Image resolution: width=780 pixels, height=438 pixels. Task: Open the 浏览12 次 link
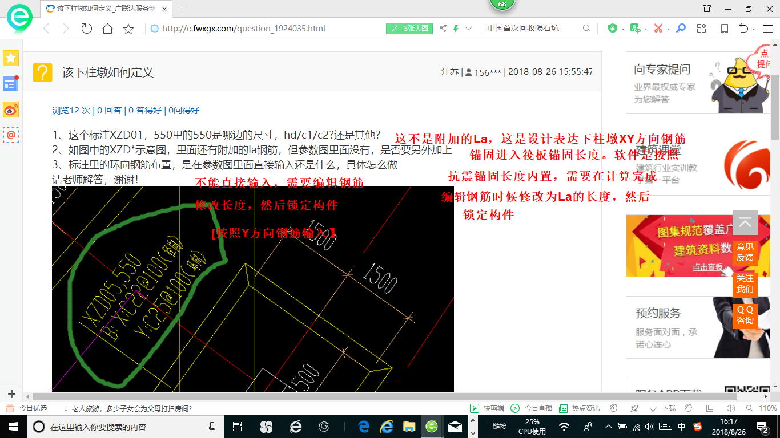point(71,111)
